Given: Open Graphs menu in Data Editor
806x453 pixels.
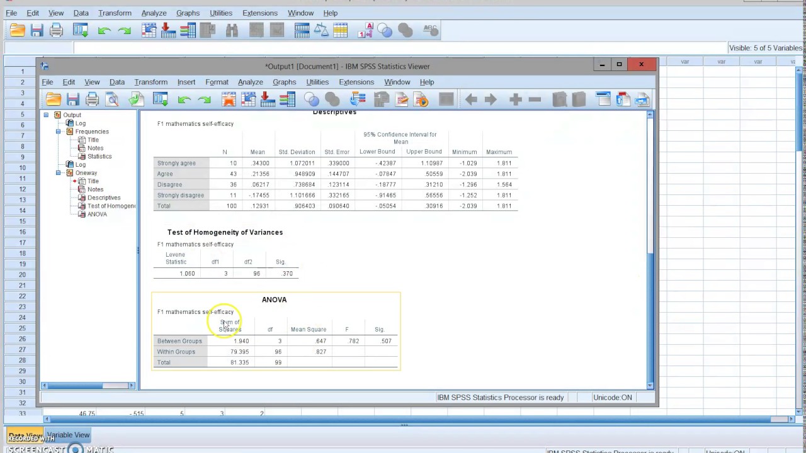Looking at the screenshot, I should pyautogui.click(x=188, y=13).
